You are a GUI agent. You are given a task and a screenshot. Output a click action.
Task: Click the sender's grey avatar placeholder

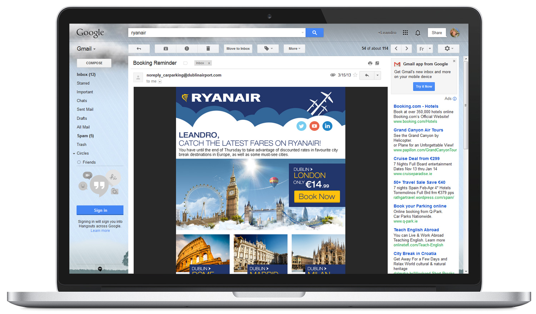point(138,77)
